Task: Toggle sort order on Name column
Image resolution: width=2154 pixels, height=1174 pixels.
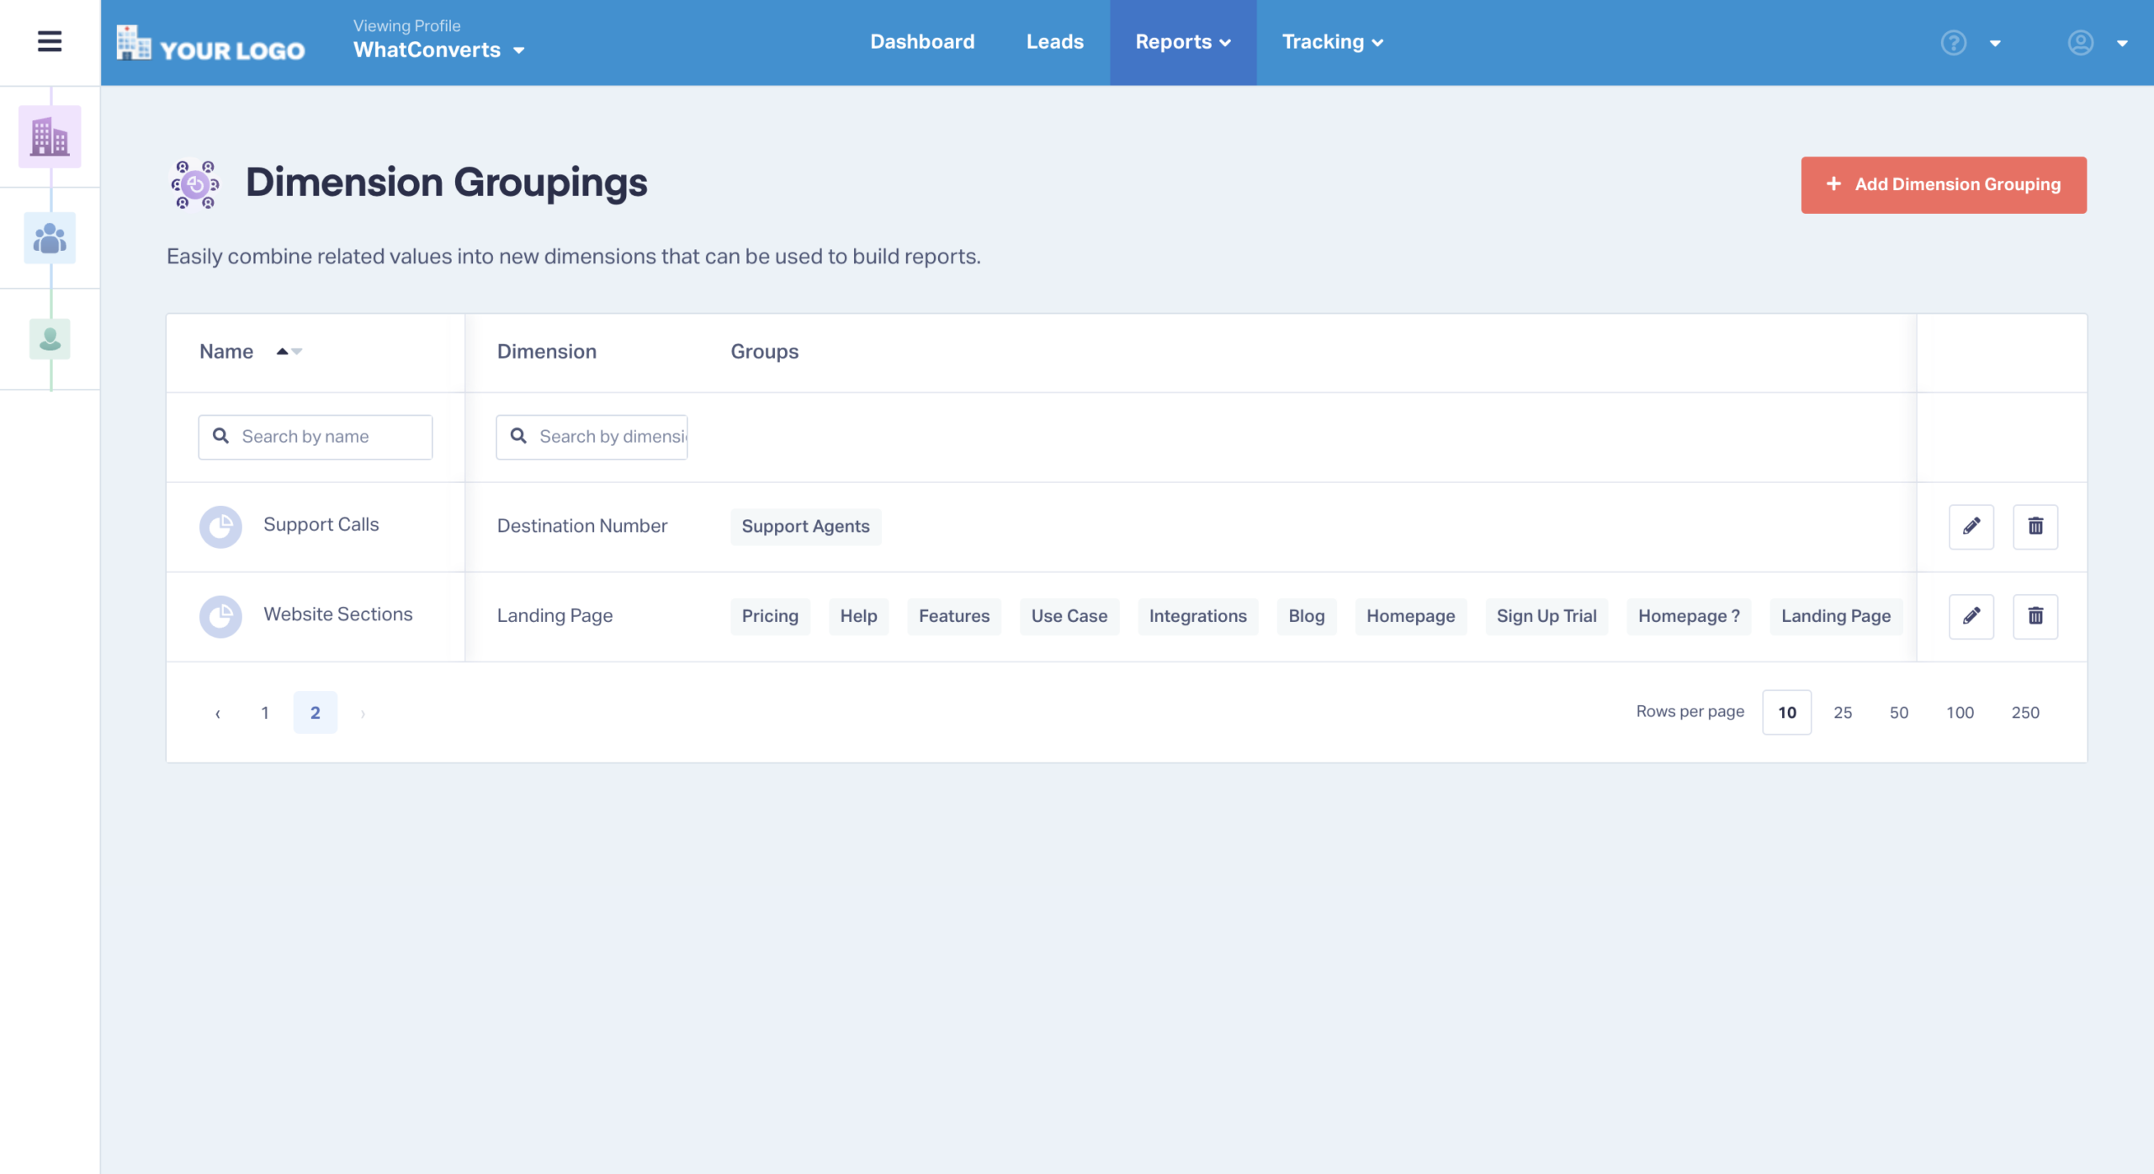Action: tap(289, 352)
